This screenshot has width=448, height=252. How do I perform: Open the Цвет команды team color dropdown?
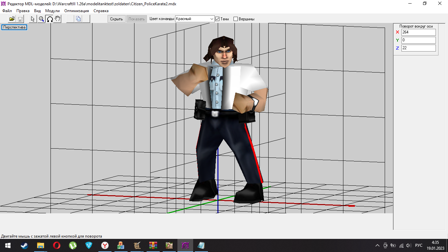[x=195, y=19]
